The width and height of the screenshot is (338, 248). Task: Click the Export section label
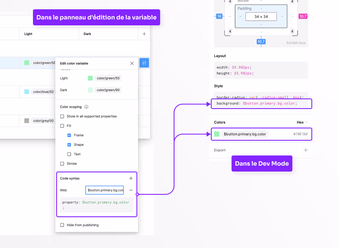220,150
